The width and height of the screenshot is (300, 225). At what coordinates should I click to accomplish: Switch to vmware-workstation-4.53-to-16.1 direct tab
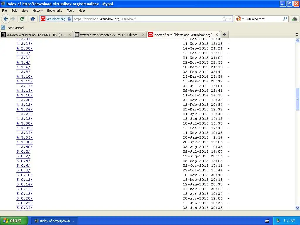tap(110, 35)
